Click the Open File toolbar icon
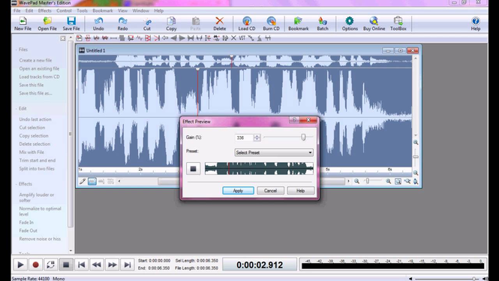This screenshot has width=499, height=281. click(47, 24)
